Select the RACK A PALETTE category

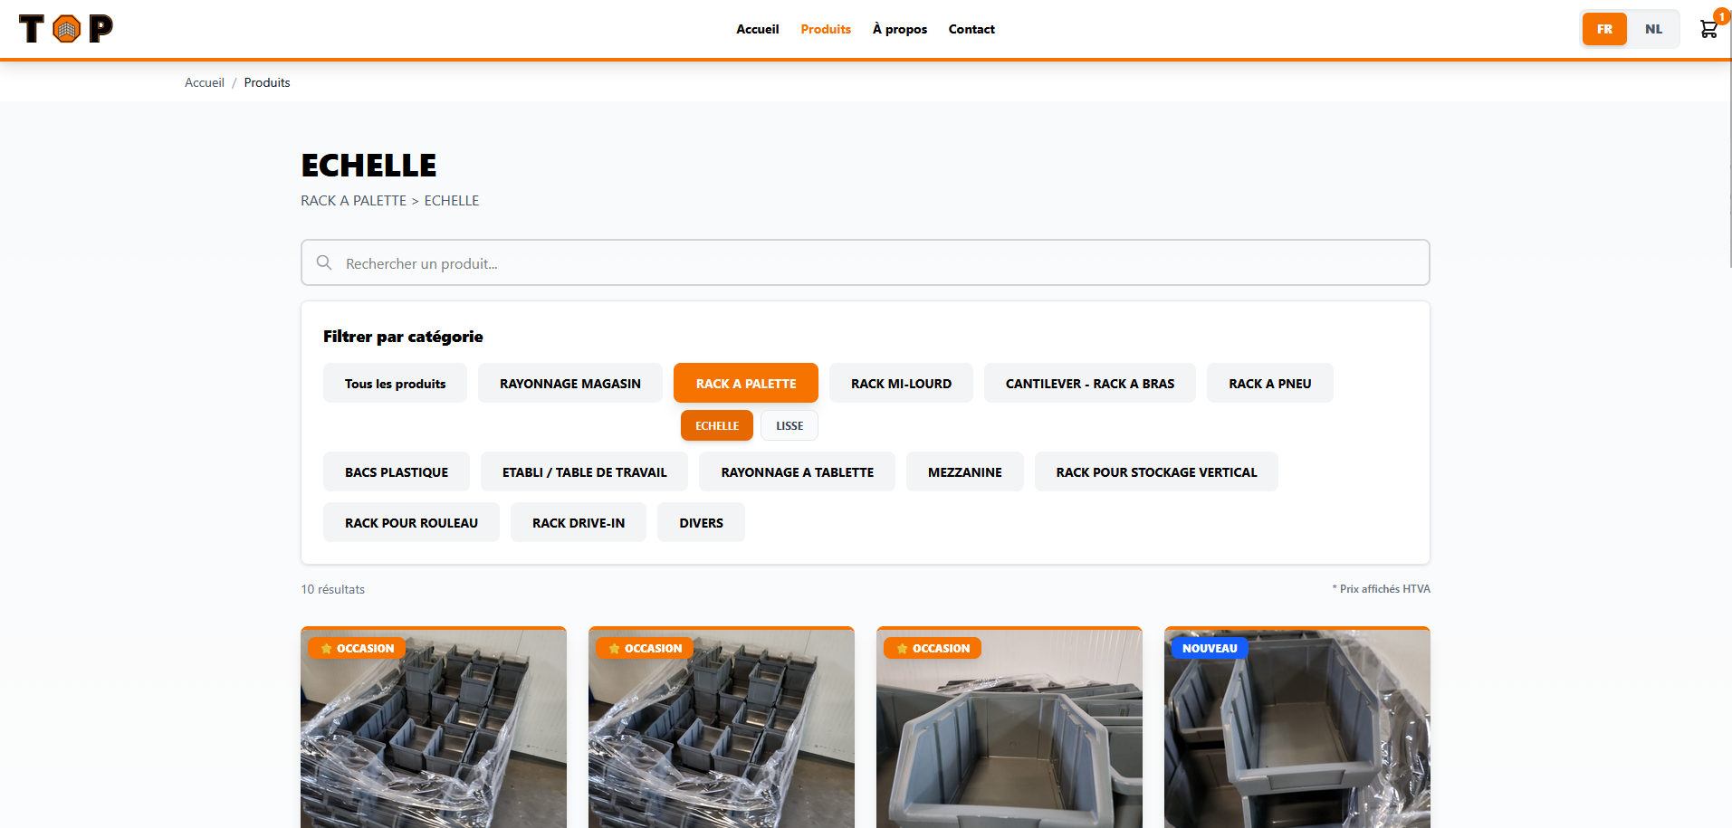pyautogui.click(x=745, y=383)
